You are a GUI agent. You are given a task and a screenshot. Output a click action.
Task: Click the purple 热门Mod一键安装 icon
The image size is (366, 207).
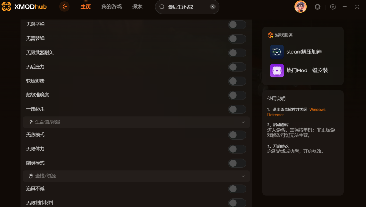pyautogui.click(x=277, y=70)
